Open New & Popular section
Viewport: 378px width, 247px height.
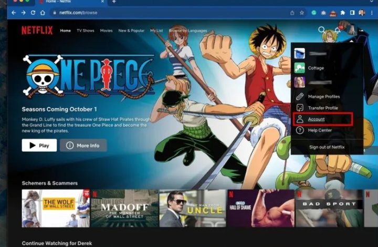pos(131,30)
